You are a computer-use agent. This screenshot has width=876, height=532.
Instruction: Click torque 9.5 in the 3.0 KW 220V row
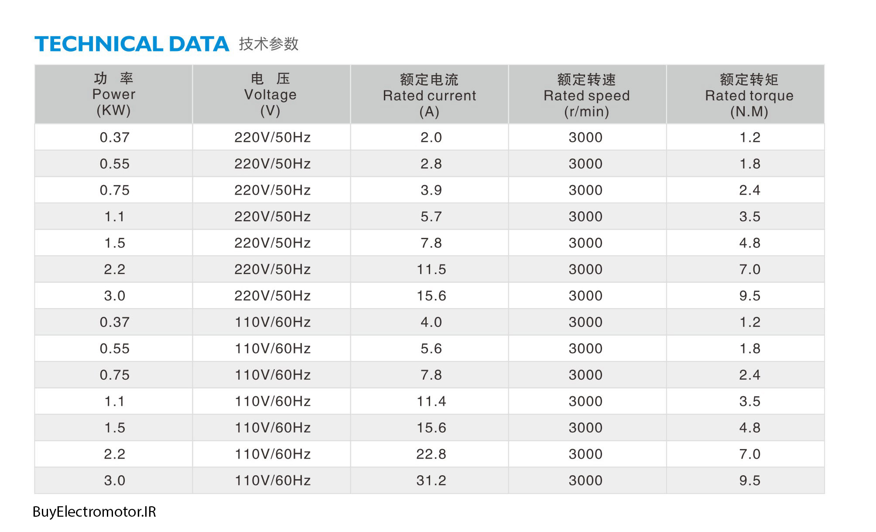click(x=750, y=296)
